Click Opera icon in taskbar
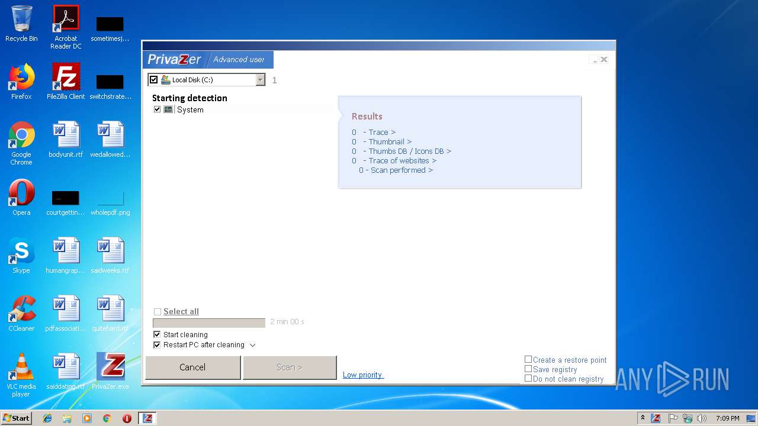 point(127,418)
